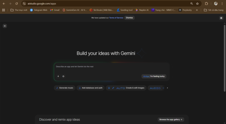Dismiss the Terms of Service notice
Viewport: 226px width, 124px height.
pos(129,18)
